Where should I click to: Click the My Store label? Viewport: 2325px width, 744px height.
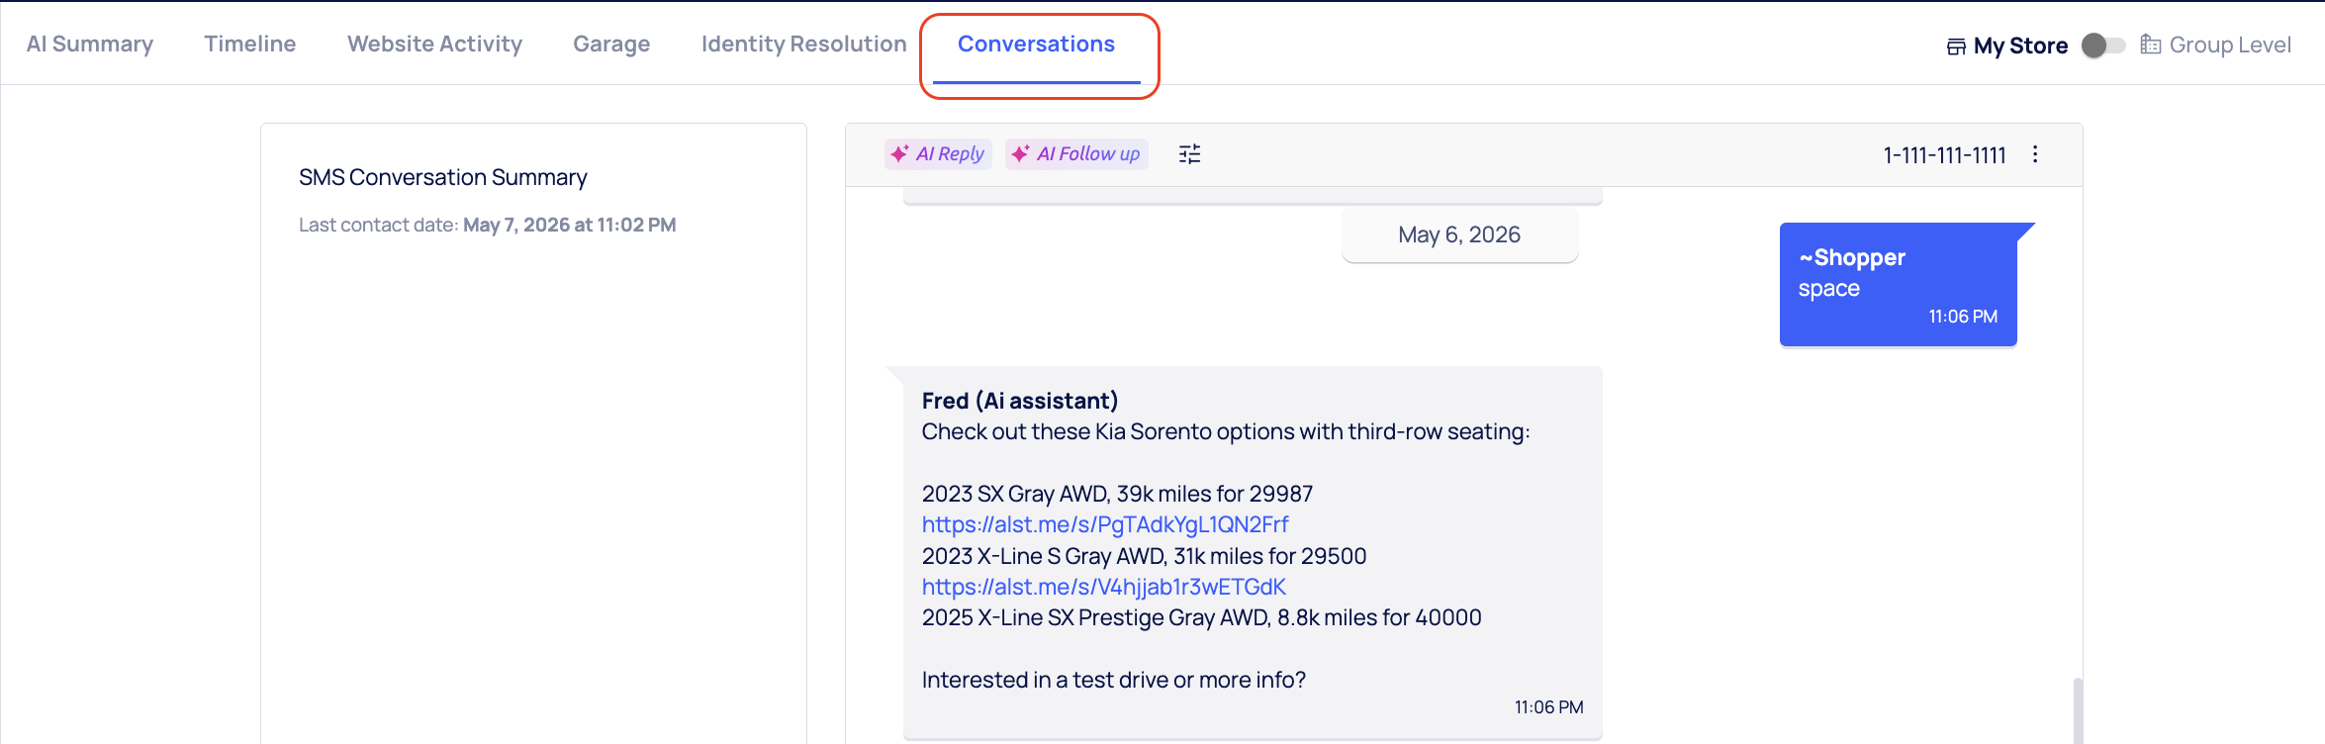(x=2020, y=46)
